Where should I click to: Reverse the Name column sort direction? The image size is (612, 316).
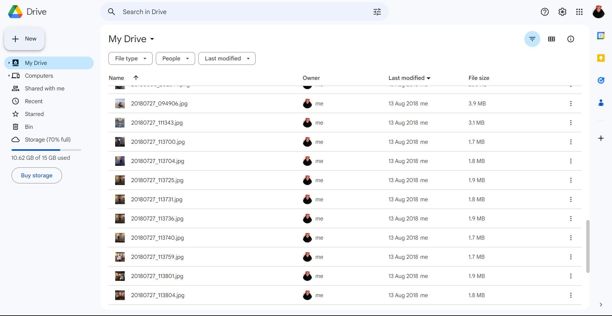pyautogui.click(x=136, y=78)
